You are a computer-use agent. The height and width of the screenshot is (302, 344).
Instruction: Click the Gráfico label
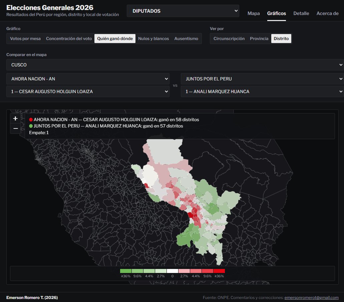(x=13, y=29)
